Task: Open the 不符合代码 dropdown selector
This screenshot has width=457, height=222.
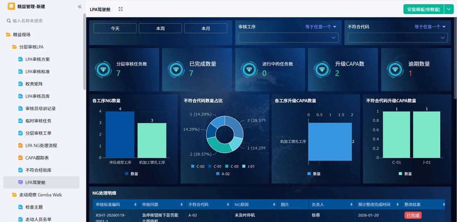Action: point(397,37)
